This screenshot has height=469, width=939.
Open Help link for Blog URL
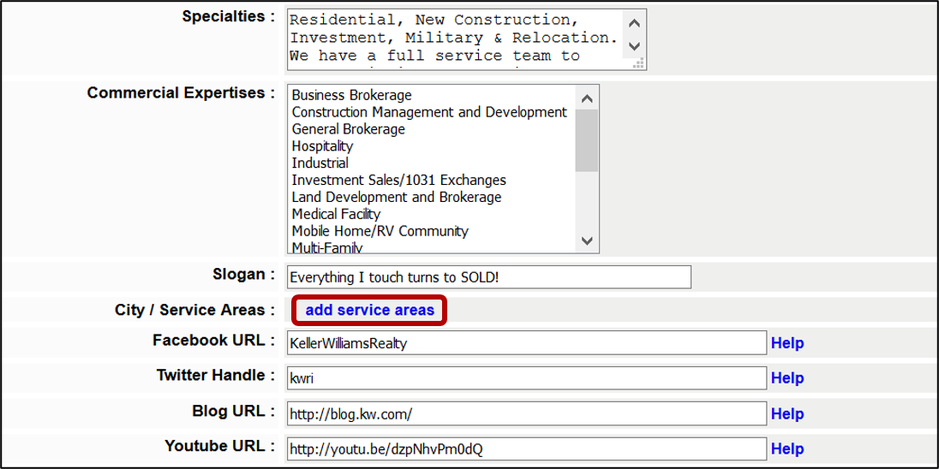click(x=786, y=414)
